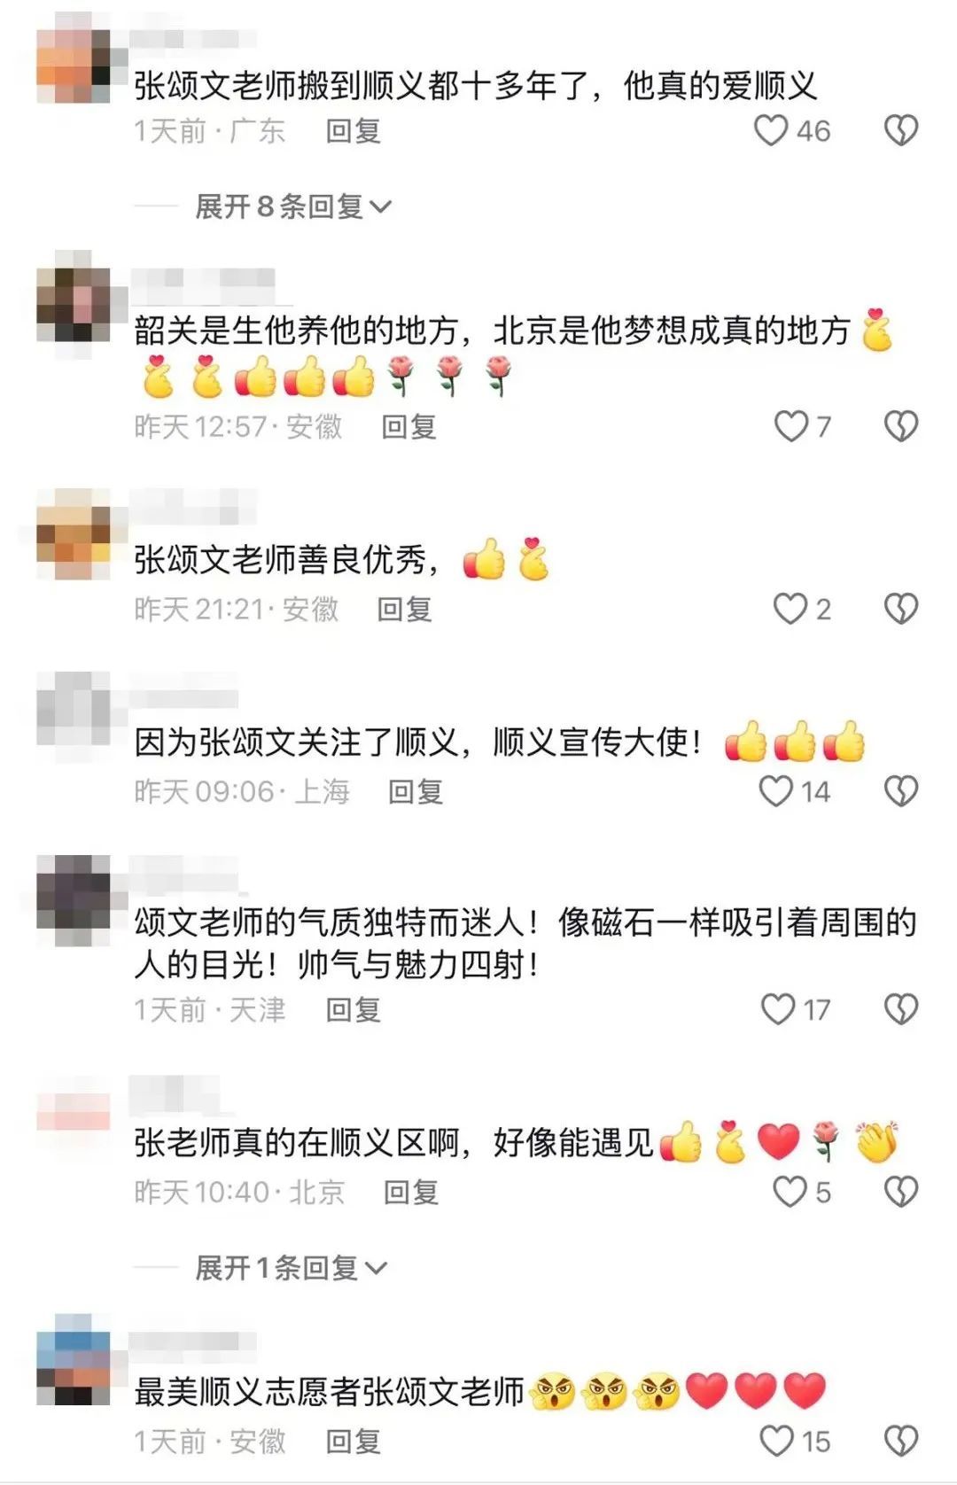
Task: Reply to the 上海 comment
Action: (415, 791)
